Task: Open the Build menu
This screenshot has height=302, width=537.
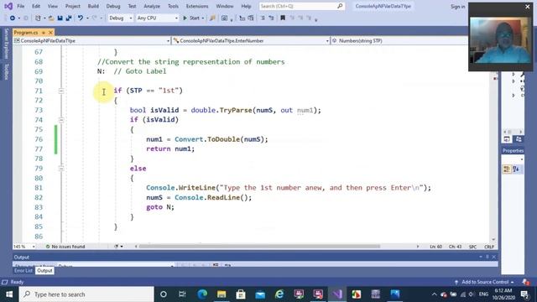Action: (93, 6)
